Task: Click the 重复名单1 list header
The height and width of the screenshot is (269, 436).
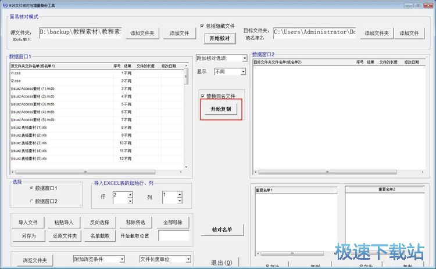Action: click(x=296, y=190)
